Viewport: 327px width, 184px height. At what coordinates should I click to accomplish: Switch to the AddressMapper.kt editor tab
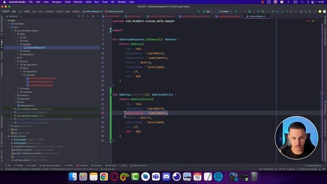click(256, 16)
